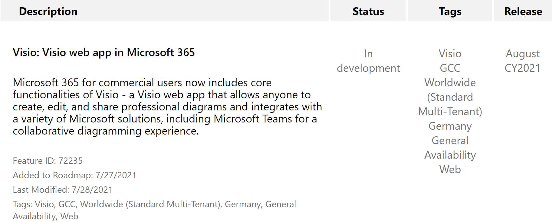Click the Release column header

(x=523, y=11)
